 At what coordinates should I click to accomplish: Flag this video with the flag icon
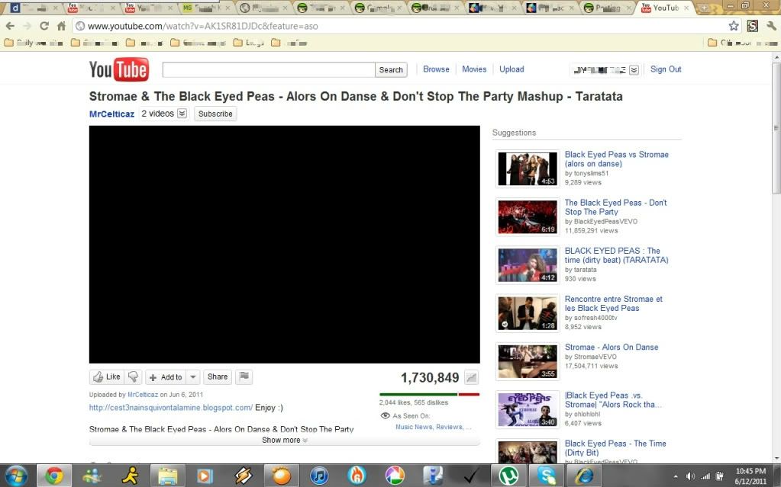tap(244, 376)
